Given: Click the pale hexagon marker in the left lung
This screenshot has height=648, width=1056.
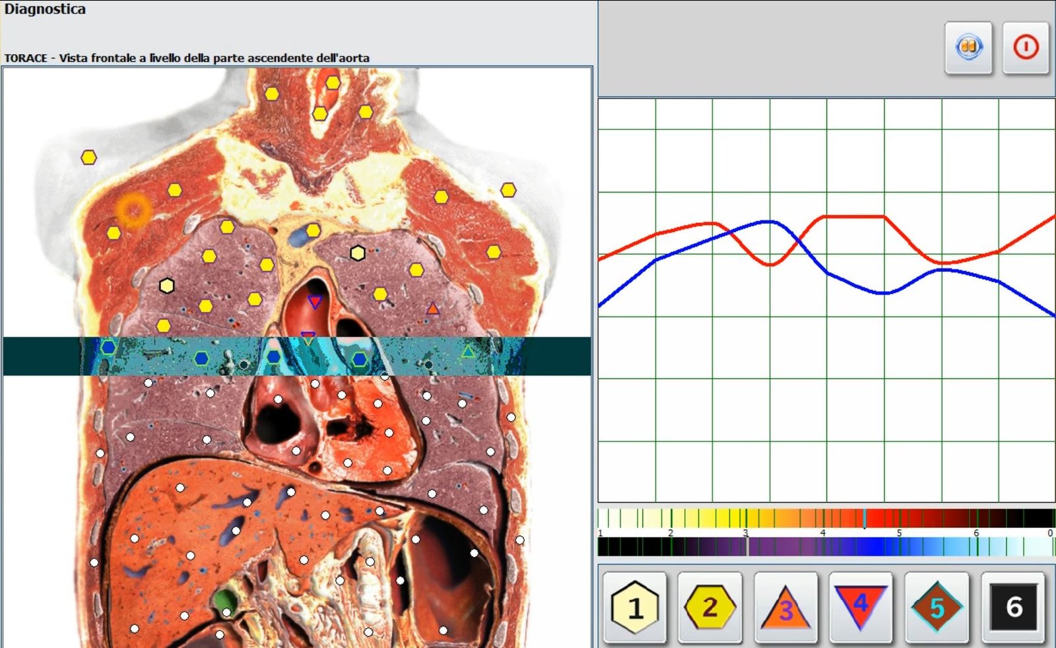Looking at the screenshot, I should pyautogui.click(x=167, y=286).
